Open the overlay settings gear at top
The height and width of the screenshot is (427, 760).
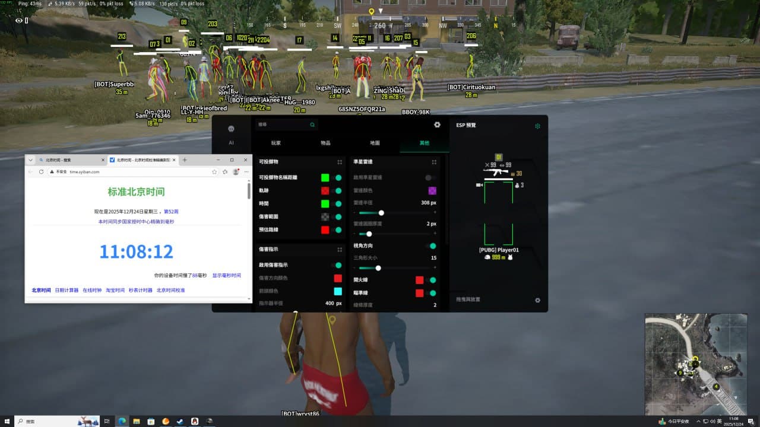click(x=438, y=125)
